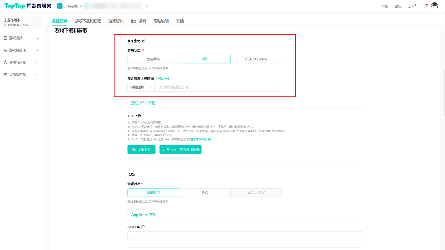This screenshot has height=250, width=445.
Task: Click the 资质与审核 shield icon
Action: click(x=6, y=62)
